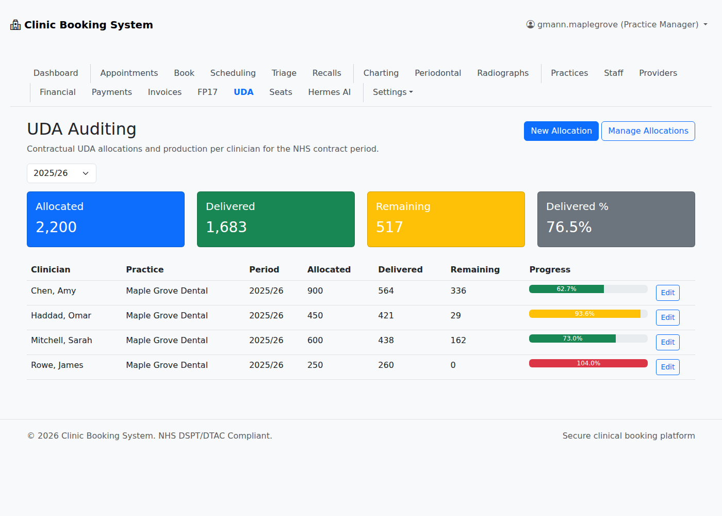Open the gmann.maplegrove user account dropdown
Screen dimensions: 722x516
point(617,24)
